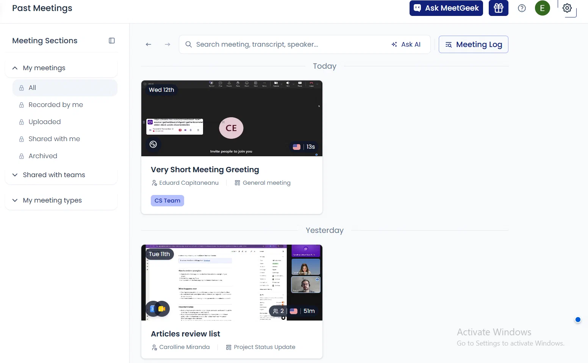Click the blue dot indicator near right edge
Image resolution: width=588 pixels, height=363 pixels.
point(578,320)
